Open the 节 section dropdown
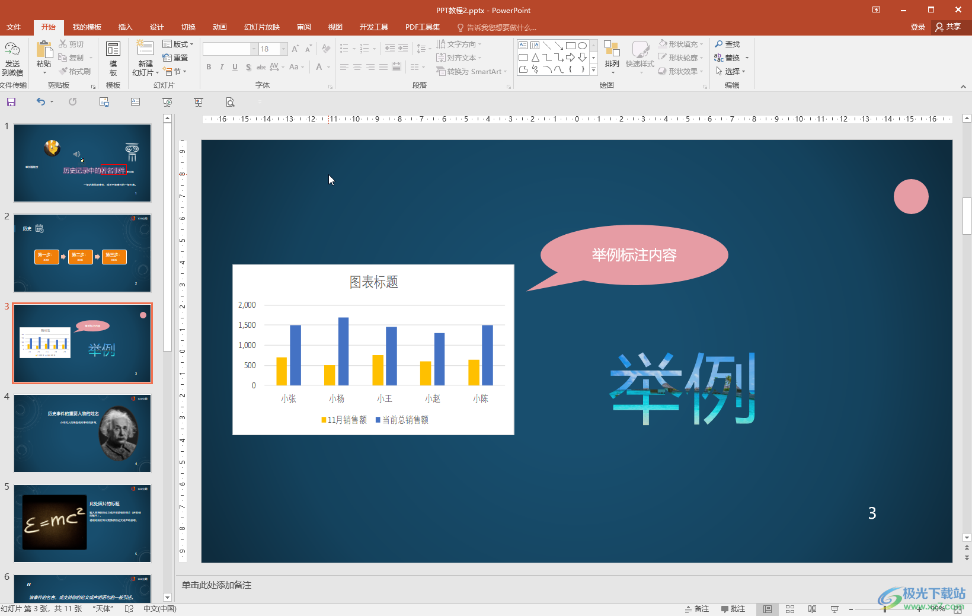 (x=175, y=71)
